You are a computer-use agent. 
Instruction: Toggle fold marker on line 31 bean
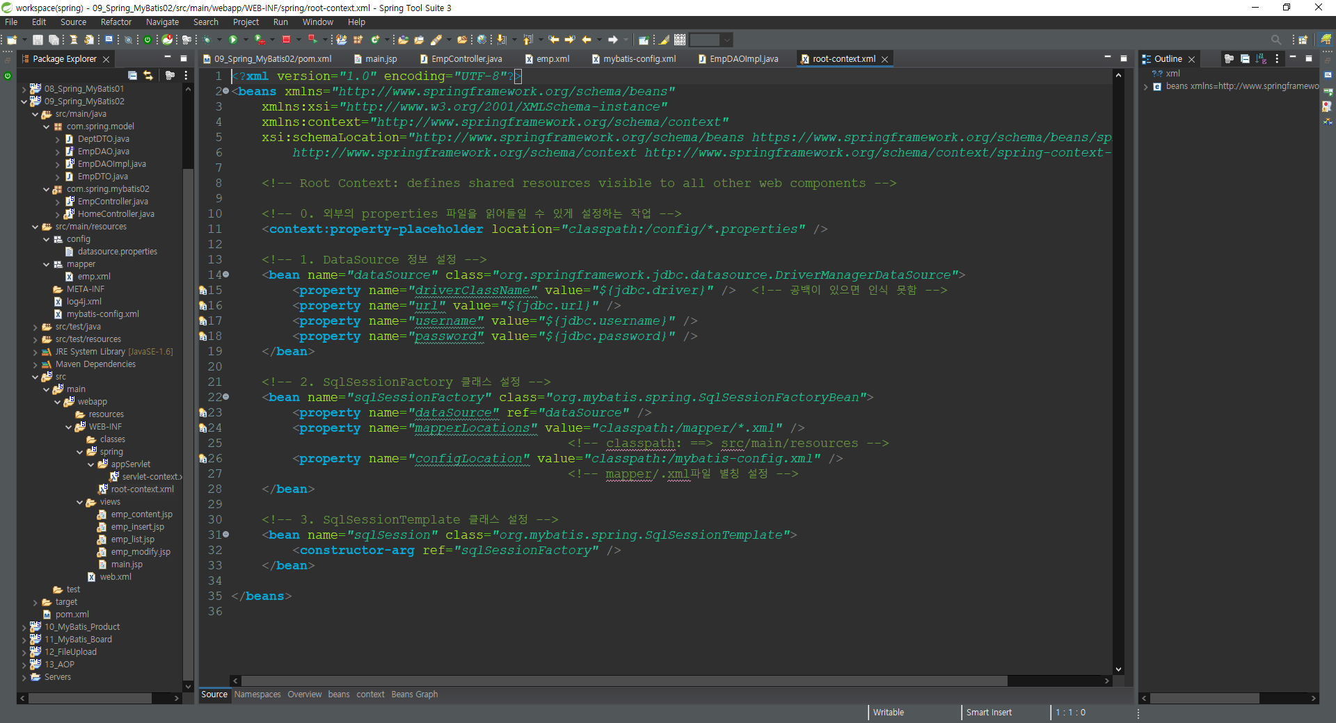[x=225, y=535]
